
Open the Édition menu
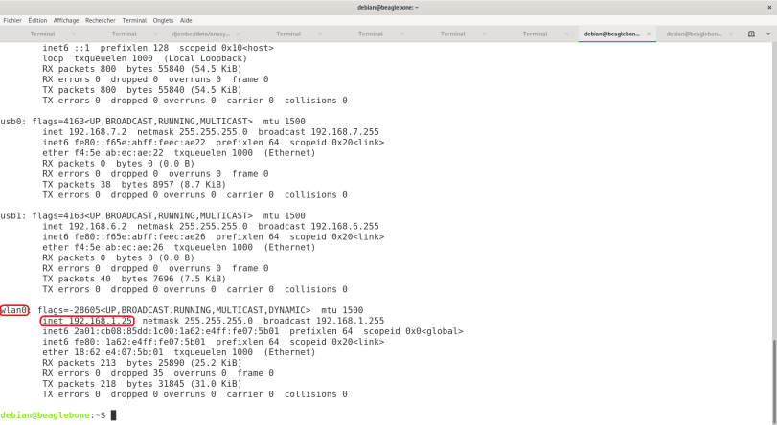37,20
